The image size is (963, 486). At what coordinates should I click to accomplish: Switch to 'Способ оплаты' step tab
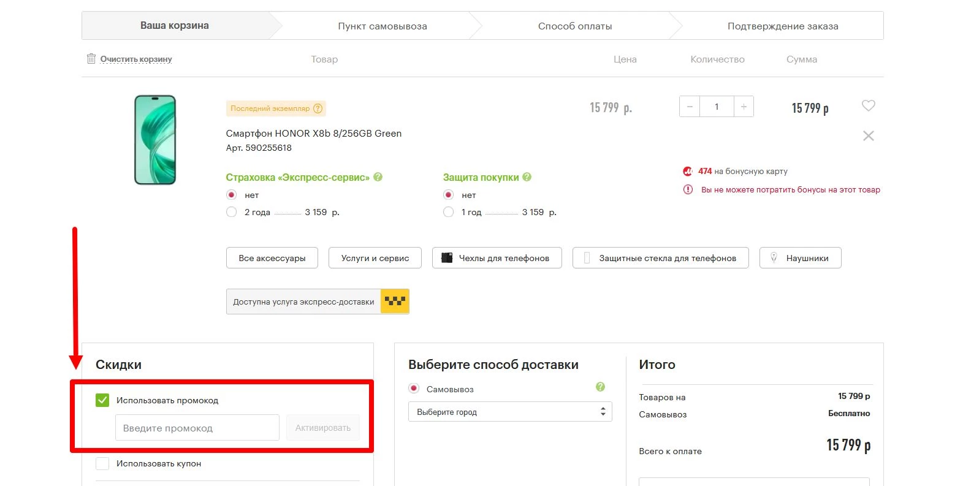point(574,26)
